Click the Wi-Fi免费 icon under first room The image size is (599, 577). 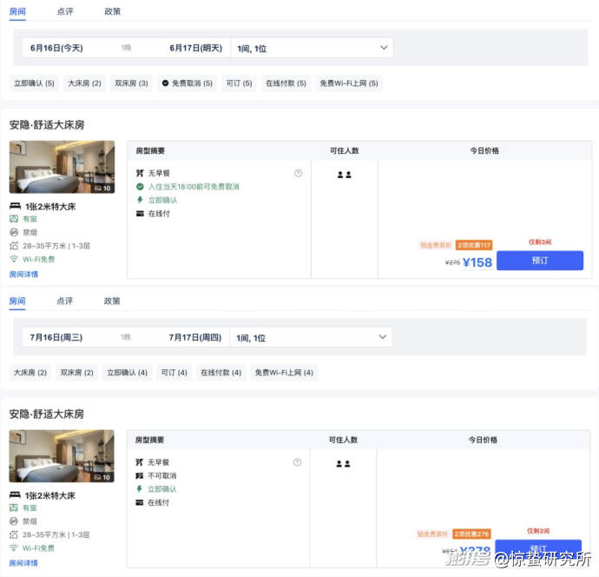(14, 259)
